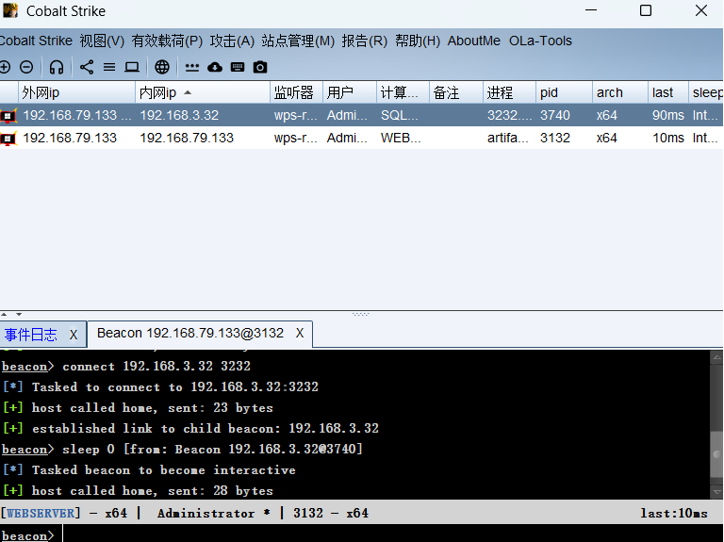Viewport: 724px width, 542px height.
Task: Click the console scrollbar thumb
Action: click(716, 454)
